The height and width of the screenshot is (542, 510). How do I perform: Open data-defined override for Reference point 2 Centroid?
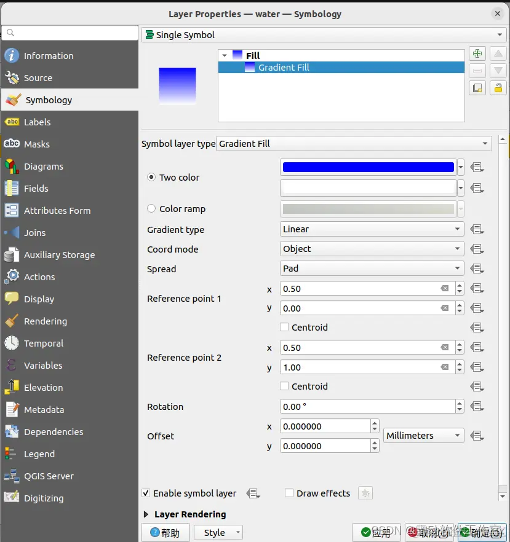tap(477, 387)
